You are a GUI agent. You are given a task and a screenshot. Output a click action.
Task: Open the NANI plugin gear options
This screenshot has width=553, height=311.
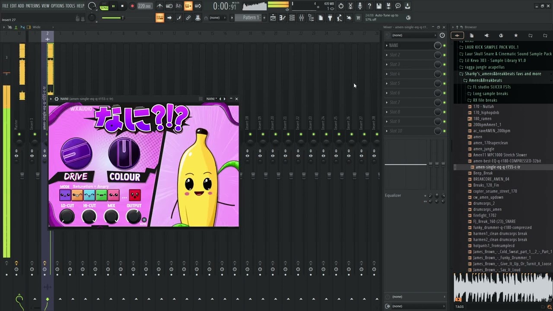coord(56,99)
